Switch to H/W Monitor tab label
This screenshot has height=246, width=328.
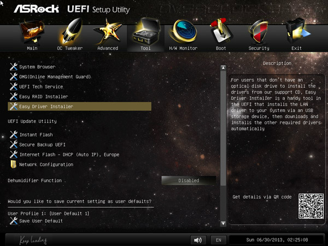point(183,48)
